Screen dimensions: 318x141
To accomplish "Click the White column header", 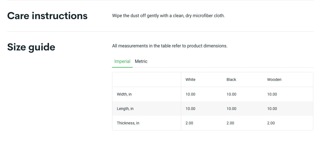I will [190, 80].
